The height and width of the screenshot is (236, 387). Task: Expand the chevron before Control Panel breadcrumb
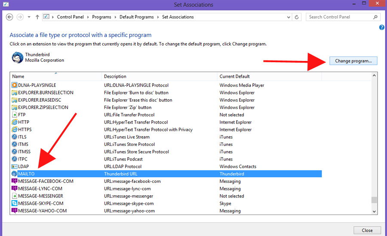point(53,17)
